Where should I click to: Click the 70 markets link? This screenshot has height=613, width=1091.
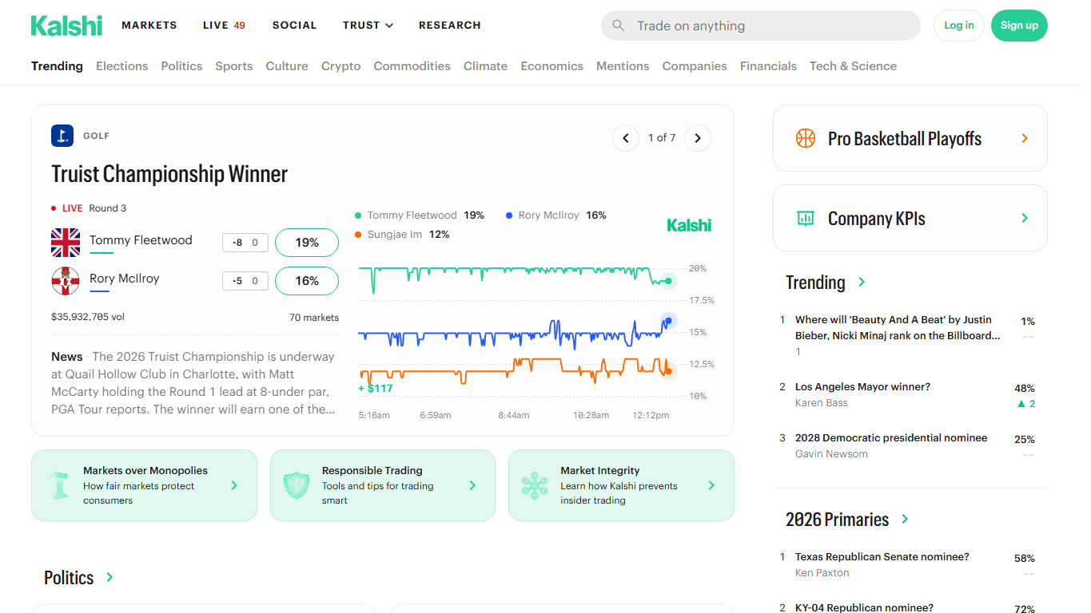point(314,318)
